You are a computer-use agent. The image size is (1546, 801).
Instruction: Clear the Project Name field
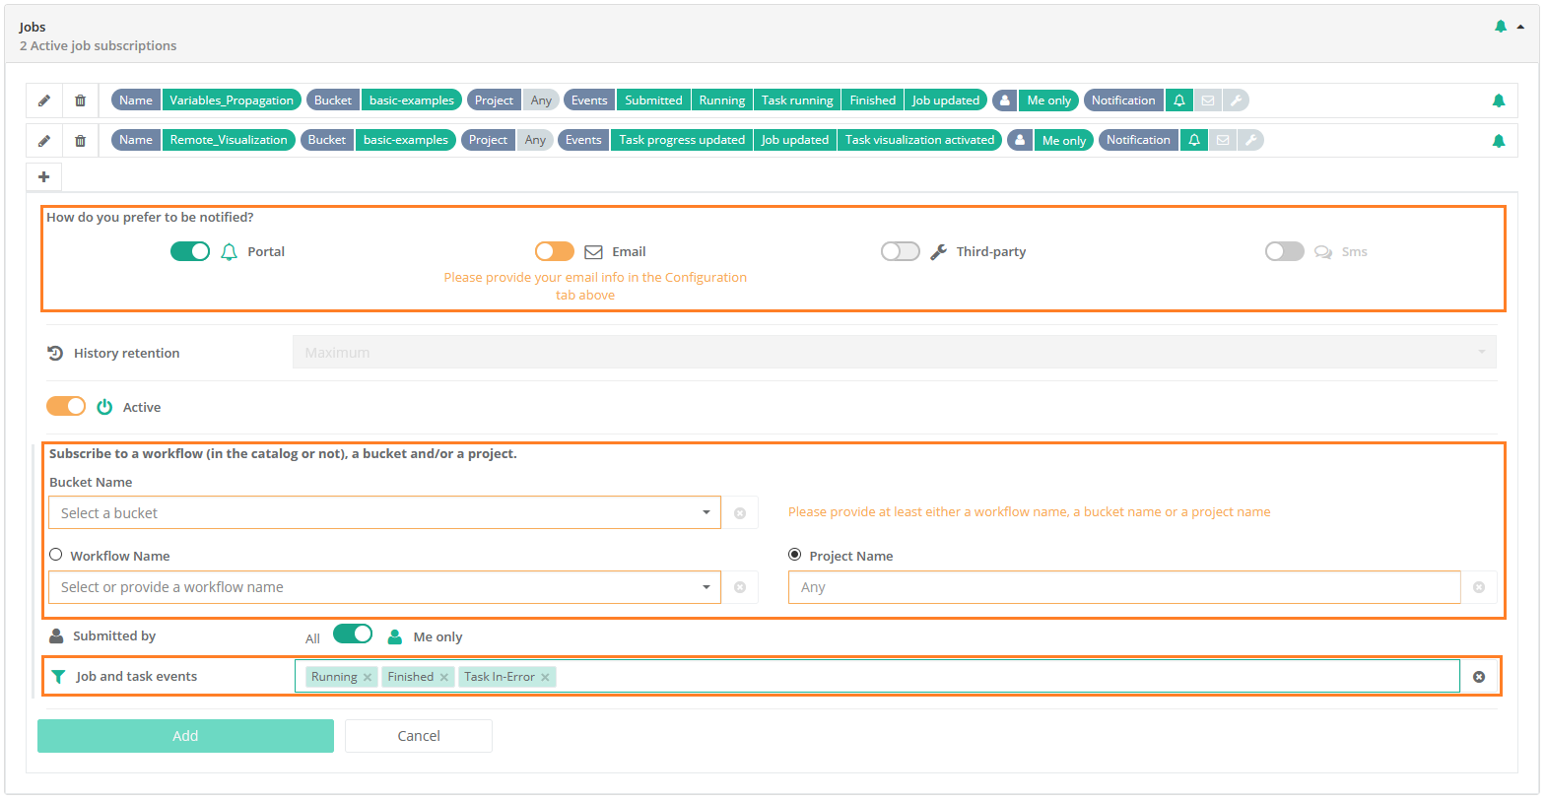coord(1479,587)
